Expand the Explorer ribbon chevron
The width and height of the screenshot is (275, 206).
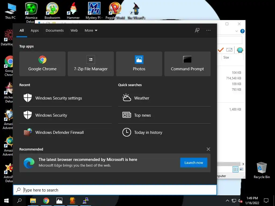click(x=236, y=31)
